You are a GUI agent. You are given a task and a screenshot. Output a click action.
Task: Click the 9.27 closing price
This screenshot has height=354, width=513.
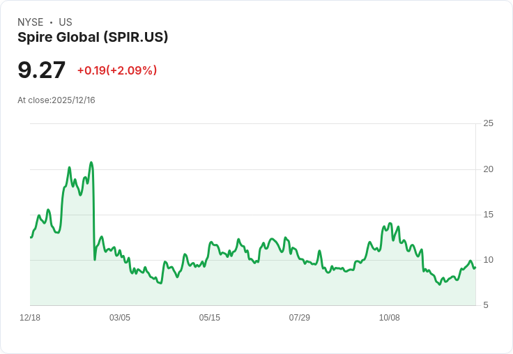42,70
